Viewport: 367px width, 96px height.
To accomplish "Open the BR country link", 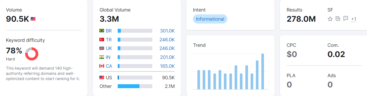I will tap(109, 31).
